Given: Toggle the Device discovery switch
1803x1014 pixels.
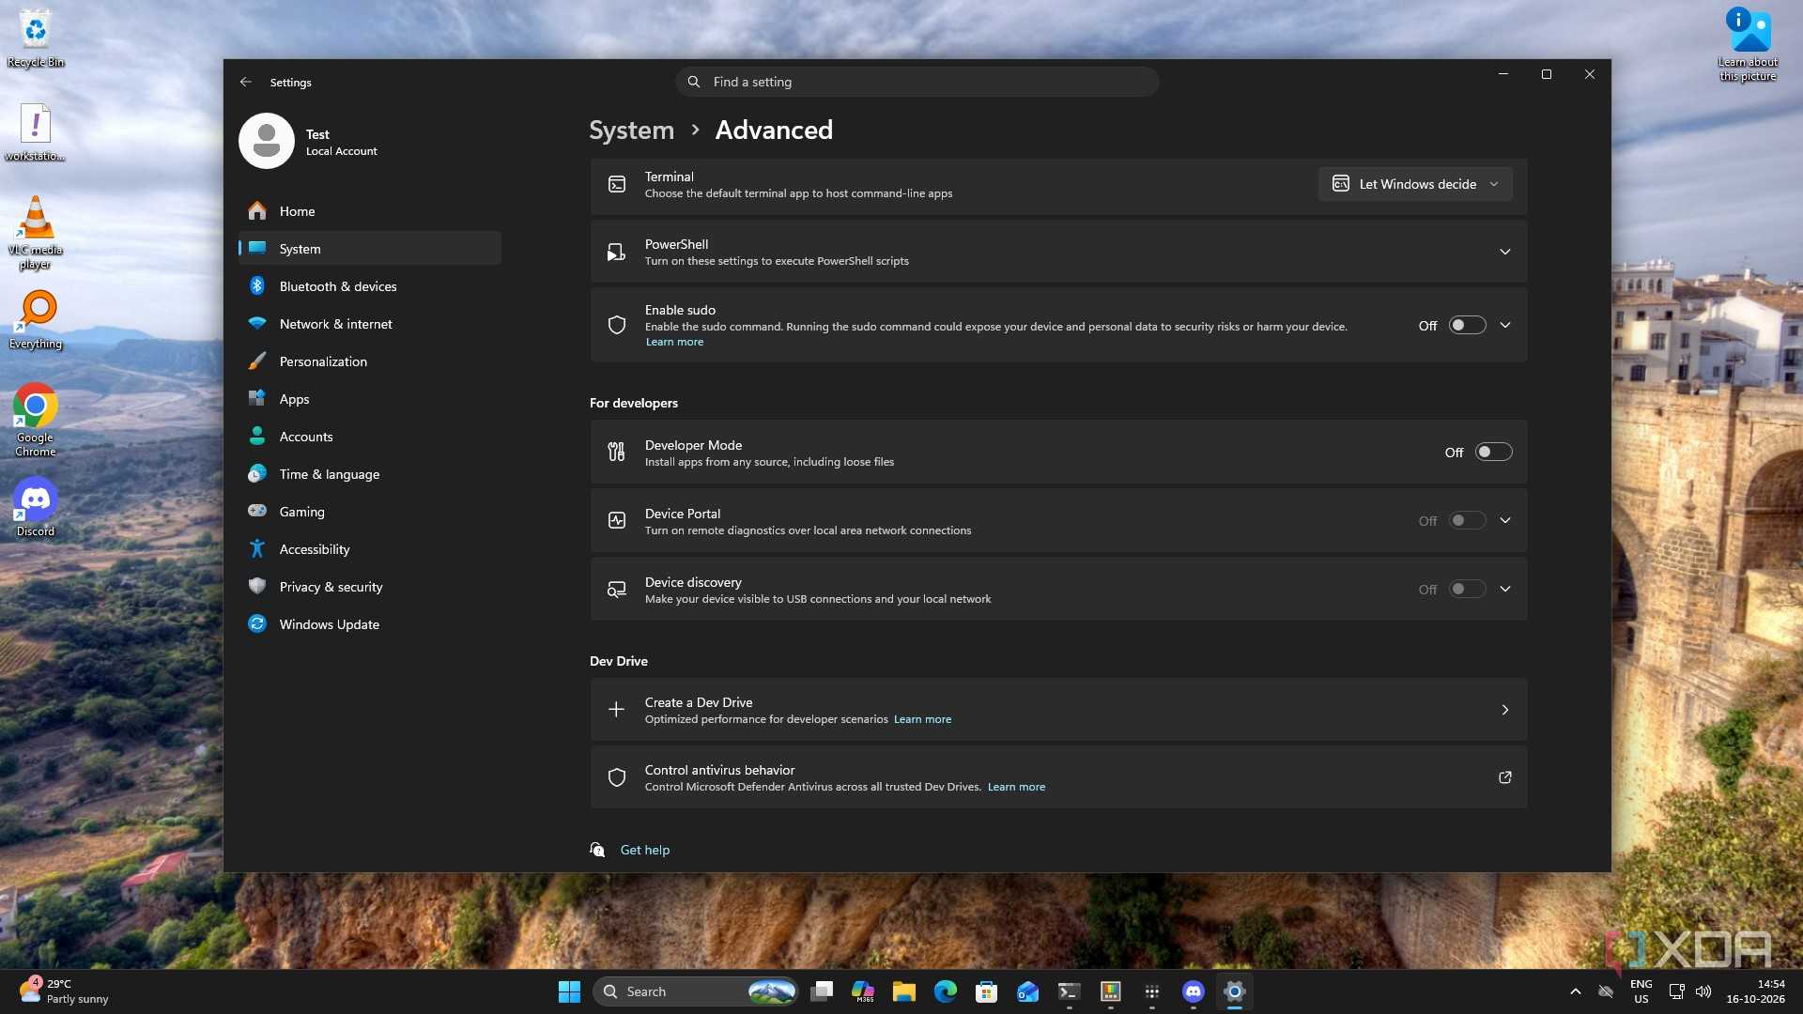Looking at the screenshot, I should click(x=1467, y=590).
